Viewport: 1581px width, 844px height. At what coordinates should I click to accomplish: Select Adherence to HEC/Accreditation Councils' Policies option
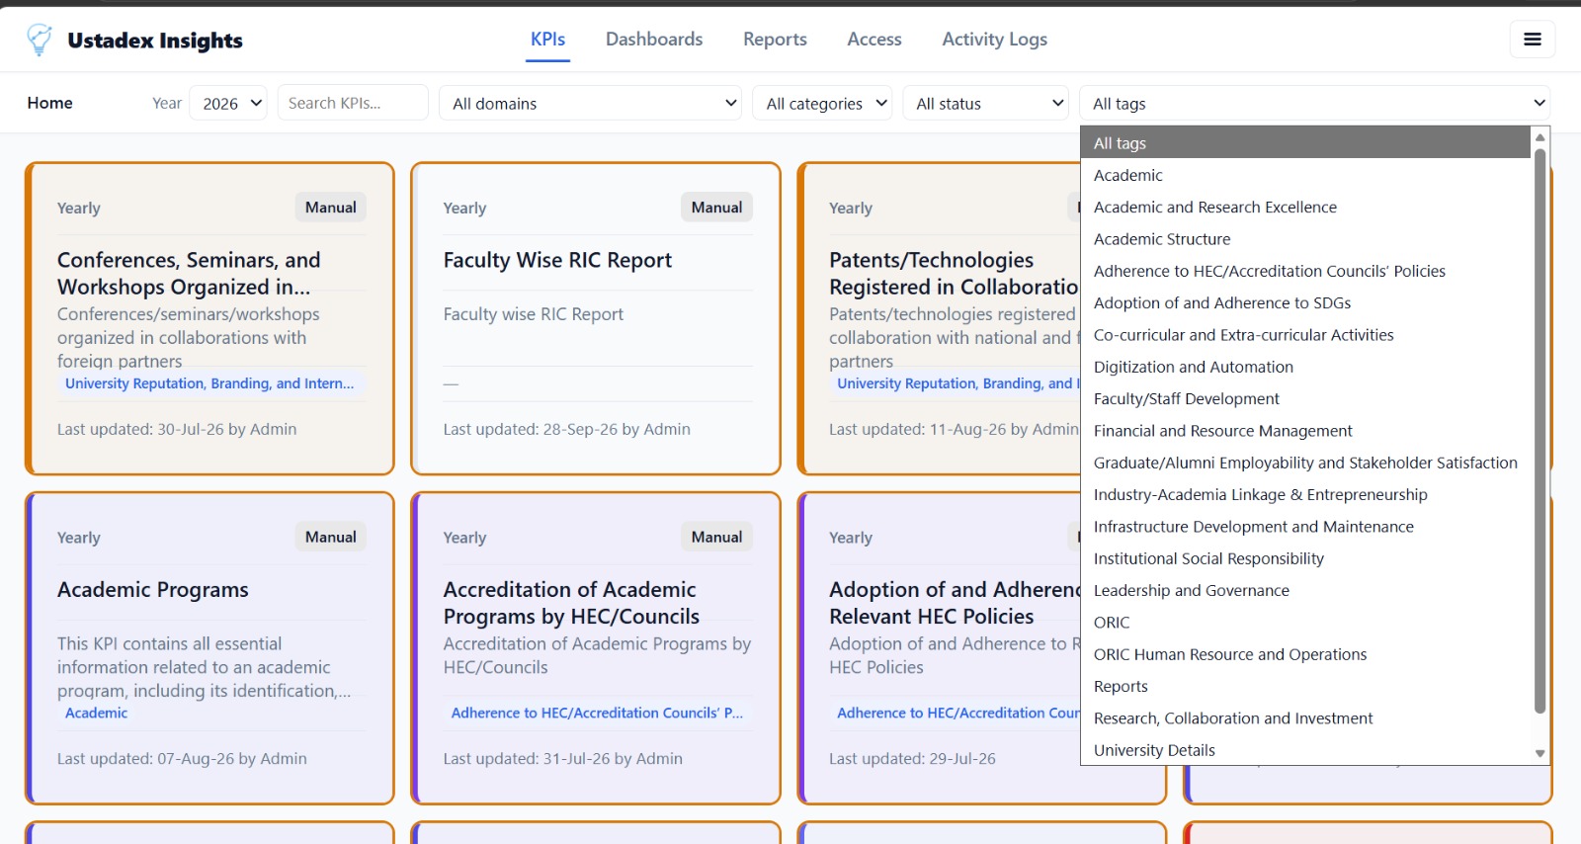click(x=1305, y=271)
